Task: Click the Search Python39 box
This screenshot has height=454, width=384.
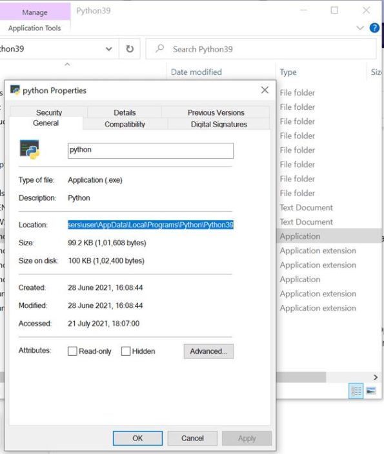Action: coord(261,49)
